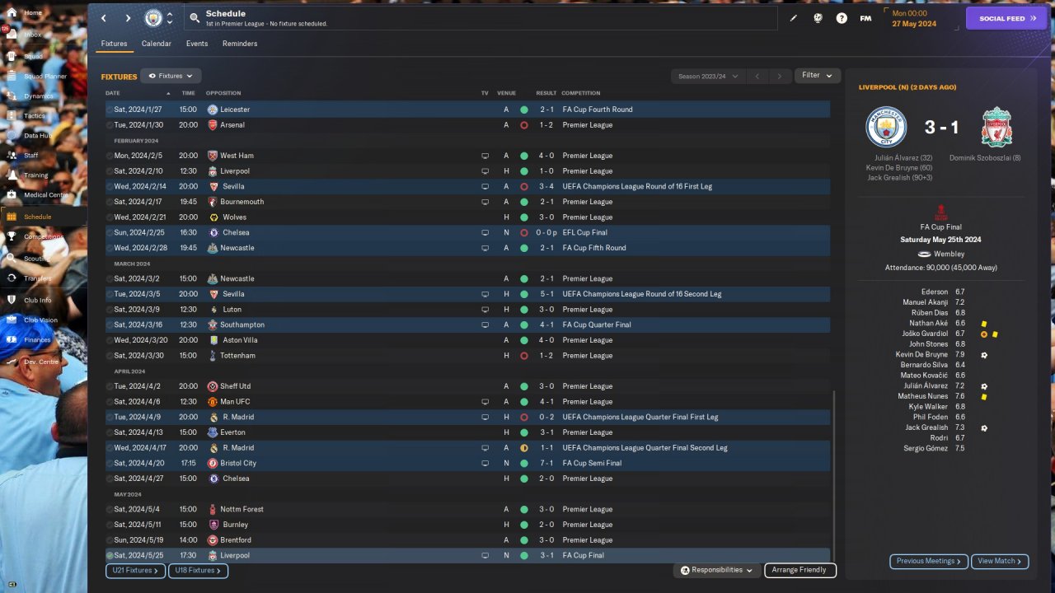This screenshot has width=1055, height=593.
Task: Expand the U18 Fixtures button
Action: pos(198,570)
